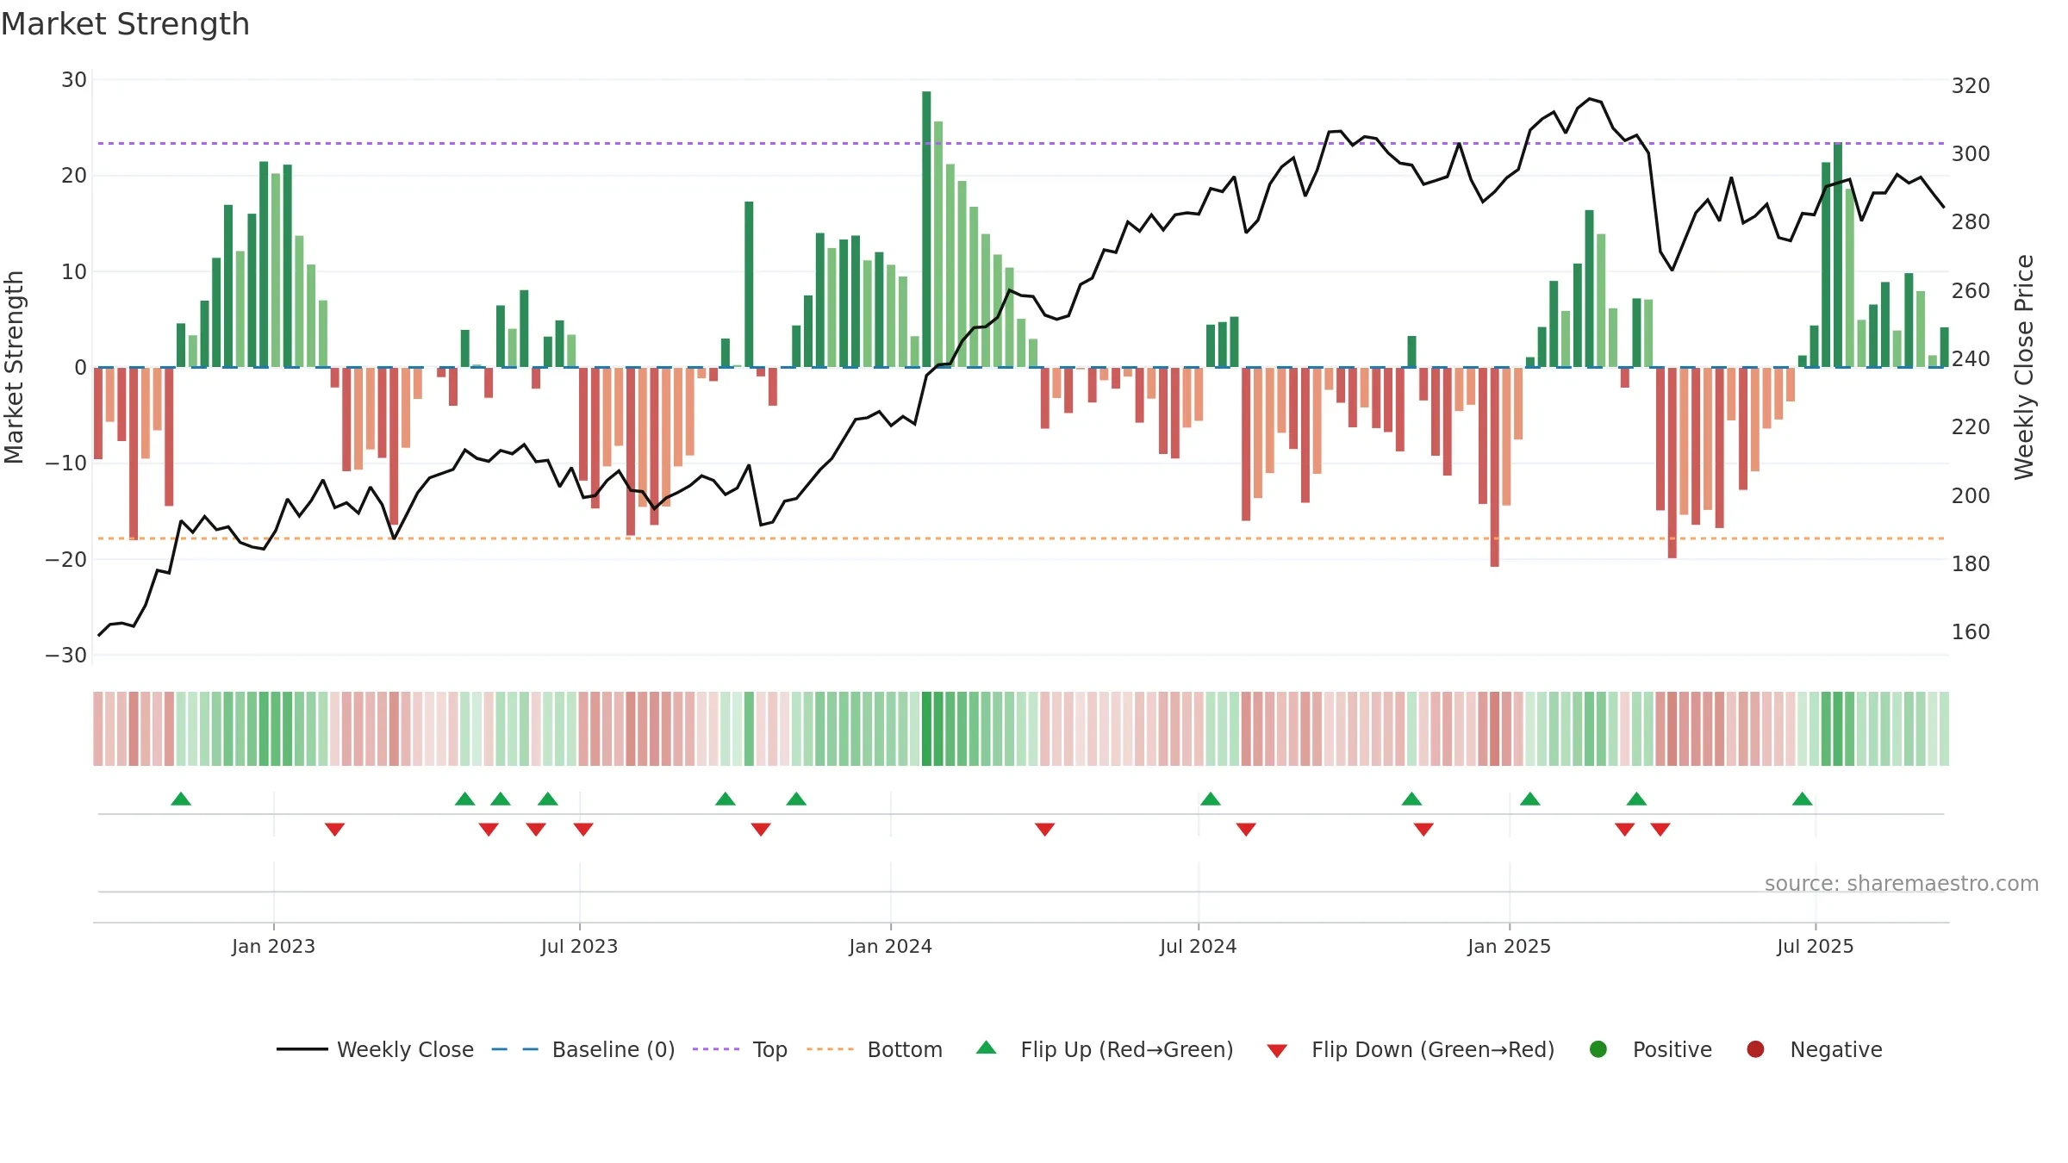Click the Jul 2024 x-axis label
This screenshot has height=1163, width=2068.
point(1199,946)
